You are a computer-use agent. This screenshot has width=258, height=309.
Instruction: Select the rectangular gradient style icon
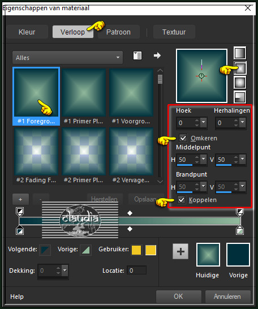coord(240,68)
